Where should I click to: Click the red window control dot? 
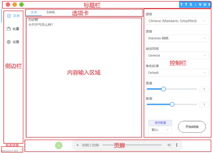[x=8, y=5]
